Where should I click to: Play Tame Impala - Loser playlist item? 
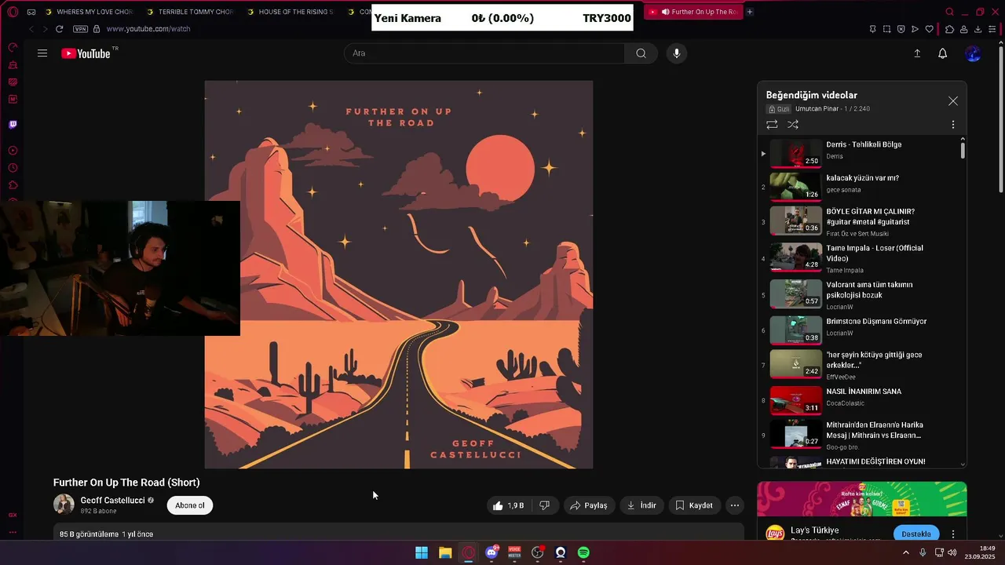pyautogui.click(x=861, y=258)
